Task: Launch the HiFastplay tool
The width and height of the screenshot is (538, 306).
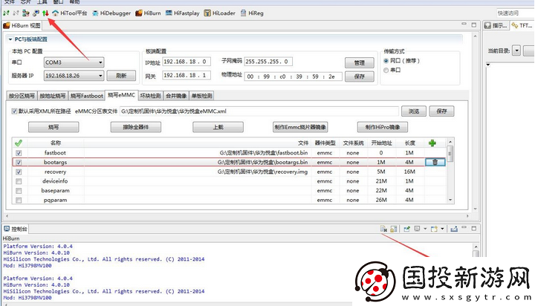Action: point(183,13)
